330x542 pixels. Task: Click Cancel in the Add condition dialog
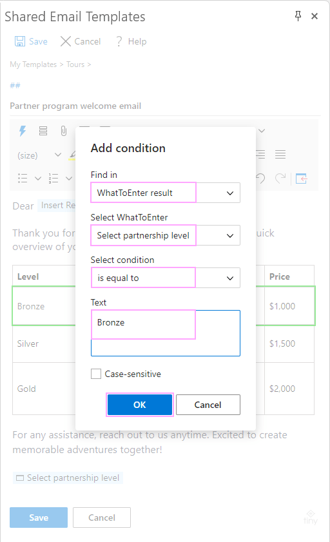208,405
